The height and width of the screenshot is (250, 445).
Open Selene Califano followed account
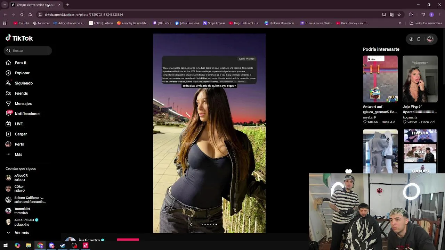25,200
